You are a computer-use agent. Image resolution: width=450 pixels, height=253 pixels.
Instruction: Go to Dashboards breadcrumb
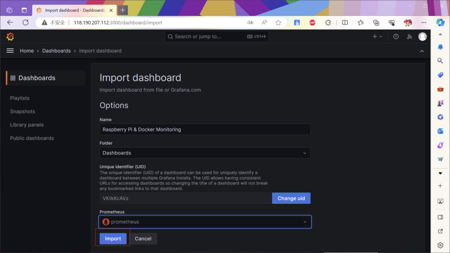[56, 51]
